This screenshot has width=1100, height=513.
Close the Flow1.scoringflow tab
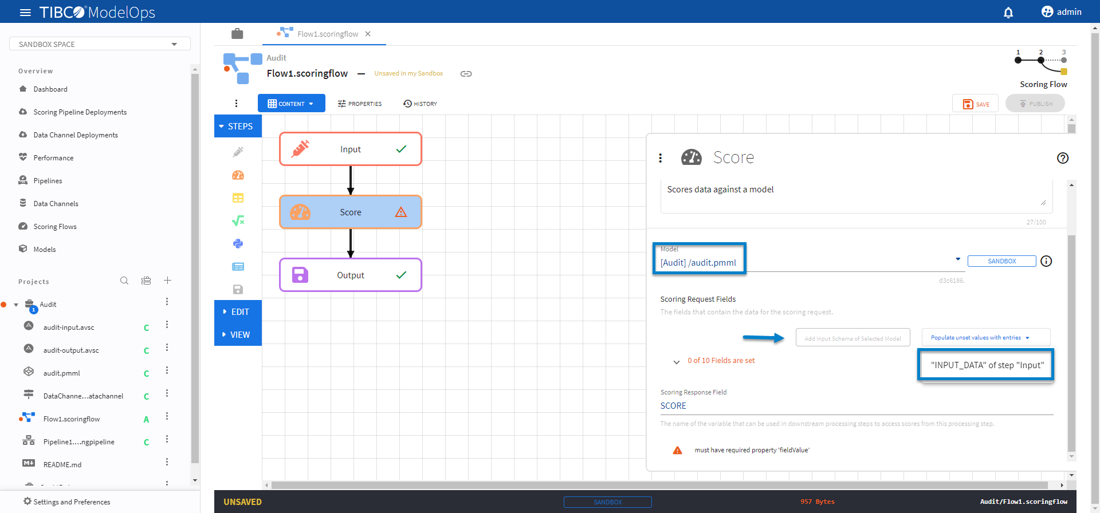(x=368, y=34)
